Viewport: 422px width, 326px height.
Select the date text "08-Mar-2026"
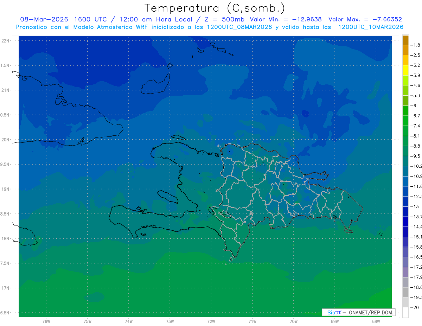(x=44, y=19)
